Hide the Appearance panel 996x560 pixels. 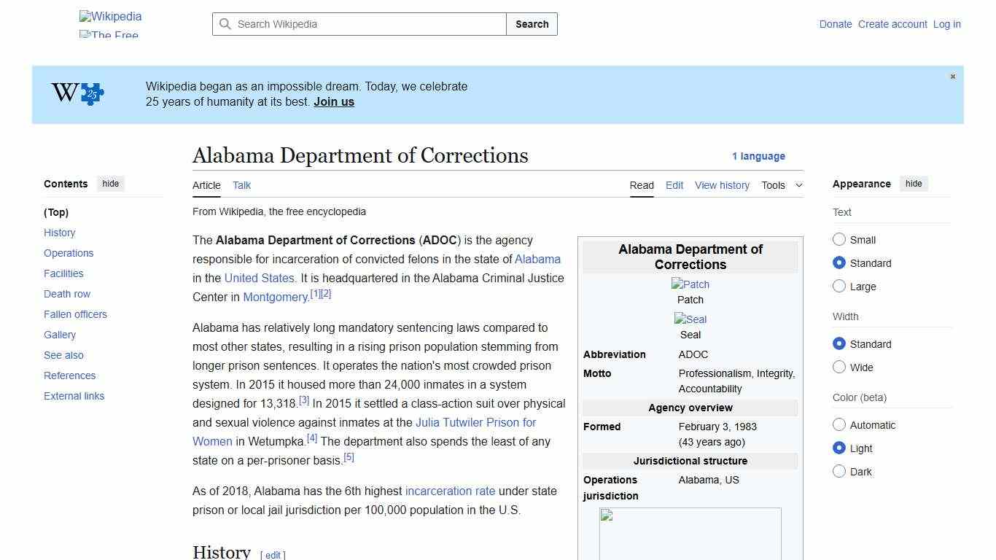(914, 184)
